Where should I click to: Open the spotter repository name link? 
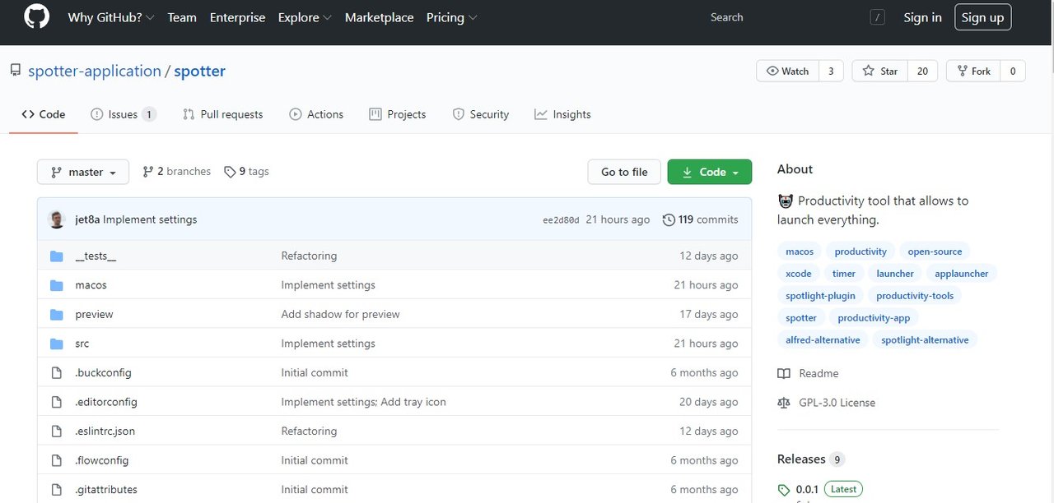coord(199,71)
